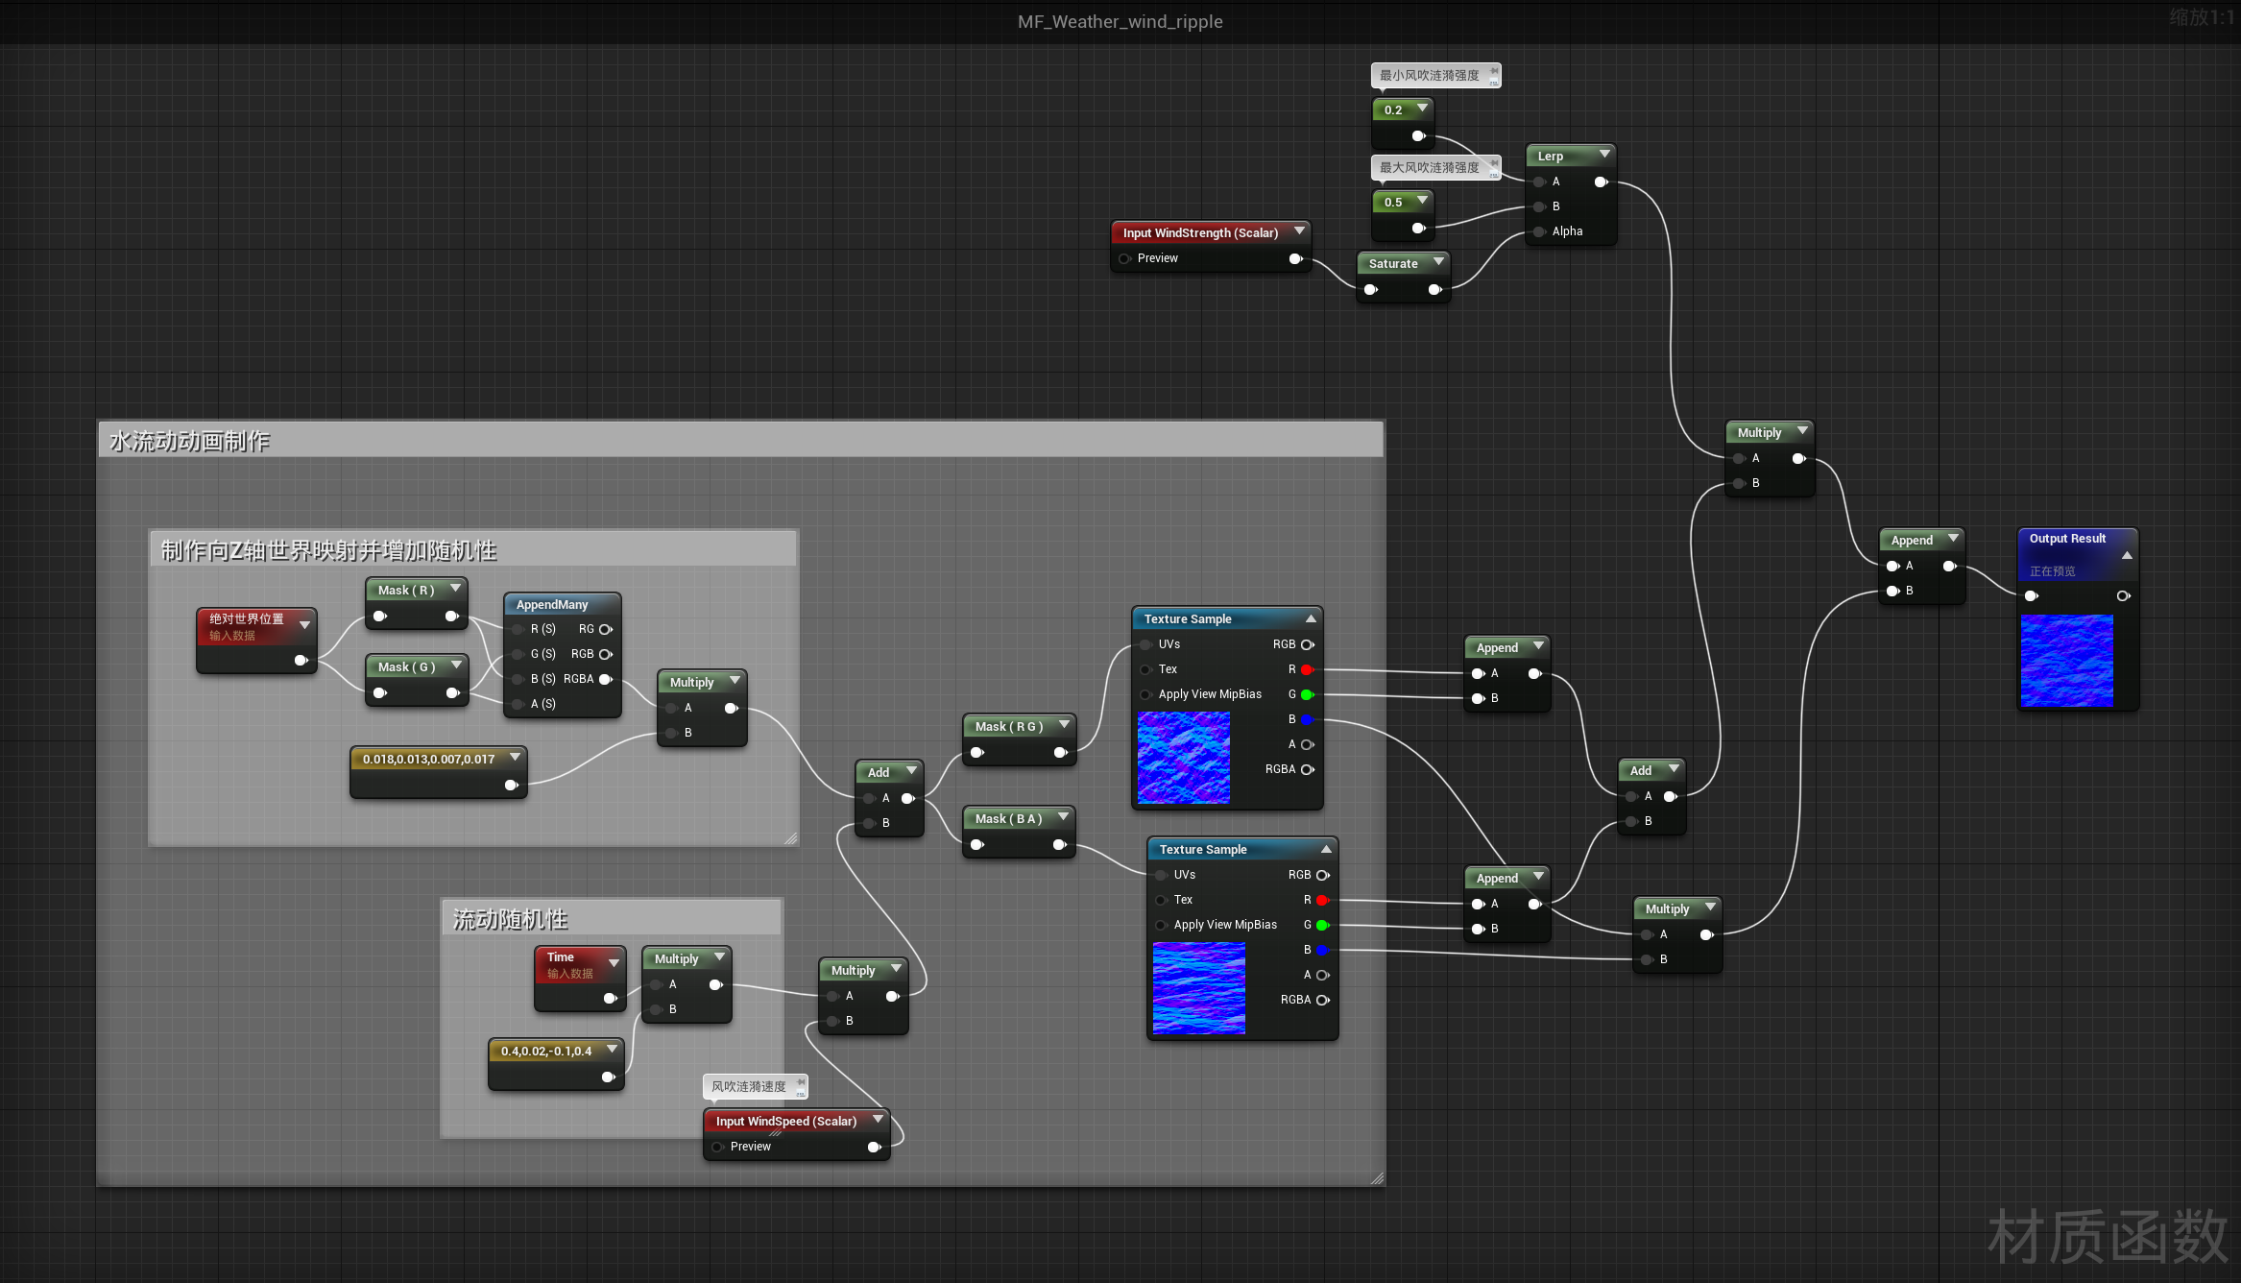Click the Output Result blue preview thumbnail
This screenshot has width=2241, height=1283.
[x=2067, y=661]
